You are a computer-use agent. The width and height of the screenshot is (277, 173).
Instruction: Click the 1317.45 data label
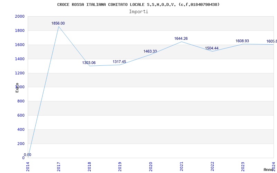click(x=119, y=62)
